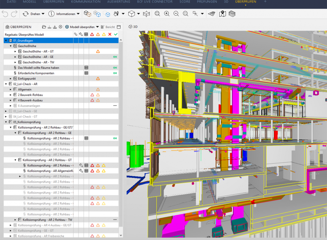The width and height of the screenshot is (327, 240).
Task: Open the DATEI menu
Action: point(11,2)
